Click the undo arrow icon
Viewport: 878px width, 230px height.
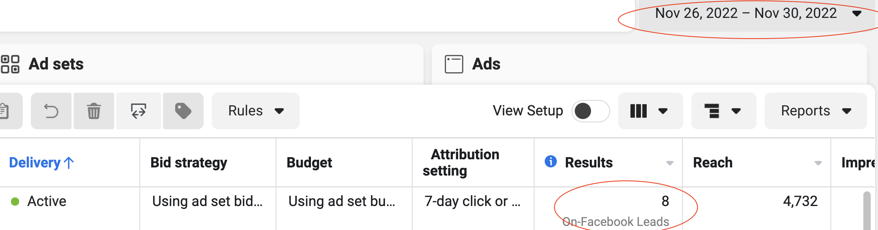point(51,111)
